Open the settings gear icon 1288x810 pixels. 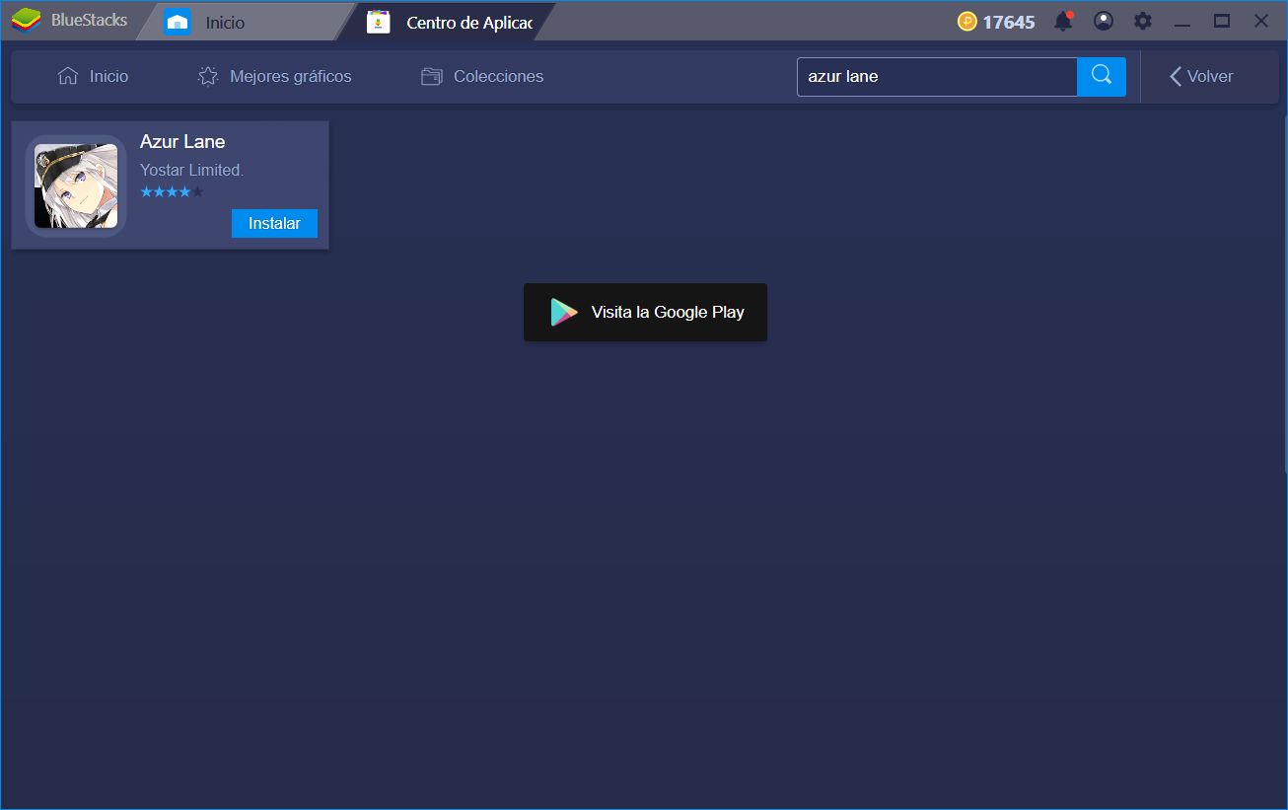[1143, 21]
